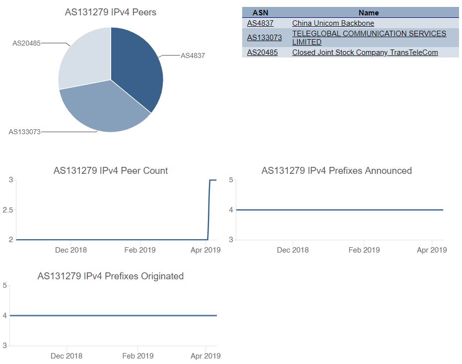Click the AS20485 pie chart label

tap(26, 43)
